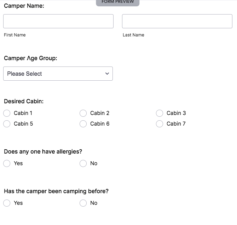
Task: Choose the Cabin 6 radio button
Action: [83, 124]
